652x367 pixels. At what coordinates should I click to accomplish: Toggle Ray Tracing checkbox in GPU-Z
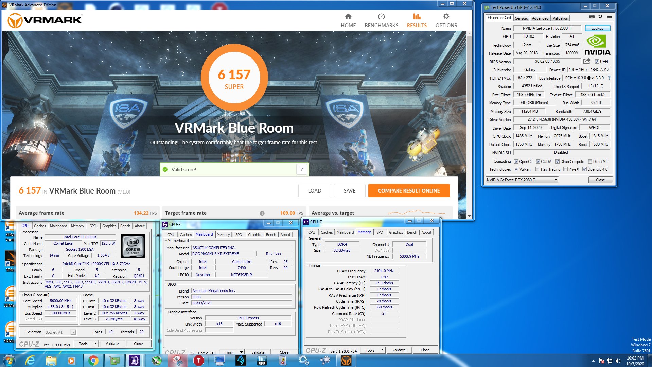click(x=538, y=169)
